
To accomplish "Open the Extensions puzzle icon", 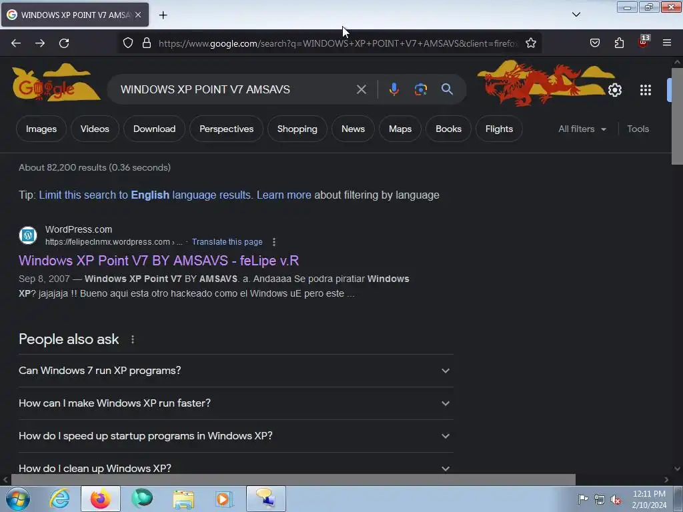I will coord(619,43).
